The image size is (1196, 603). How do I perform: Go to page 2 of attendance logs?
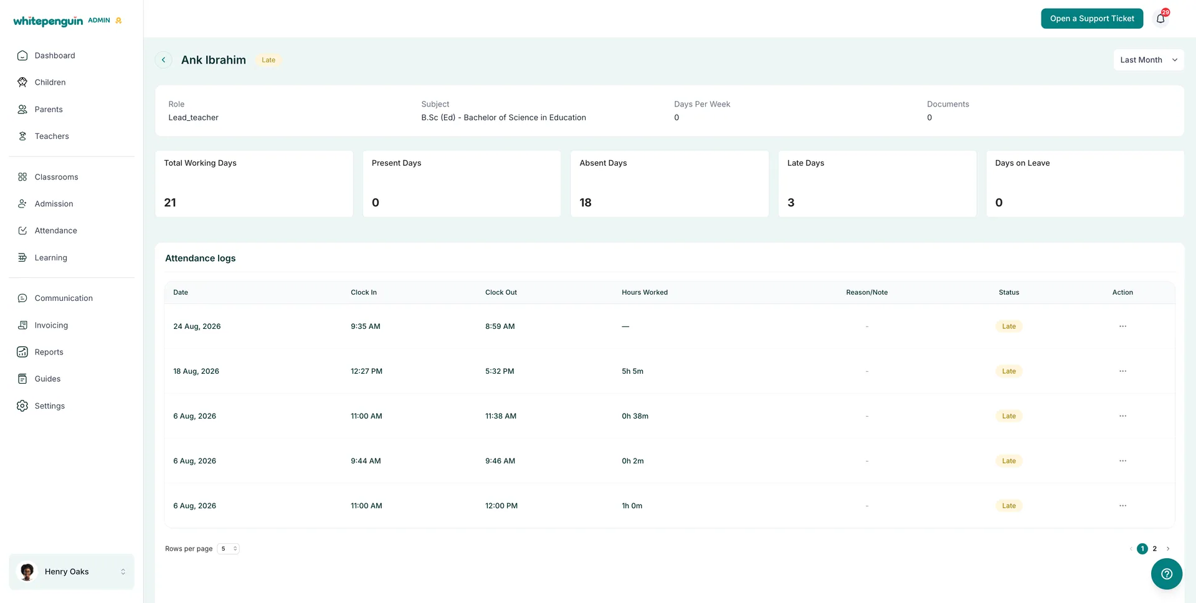(1154, 549)
